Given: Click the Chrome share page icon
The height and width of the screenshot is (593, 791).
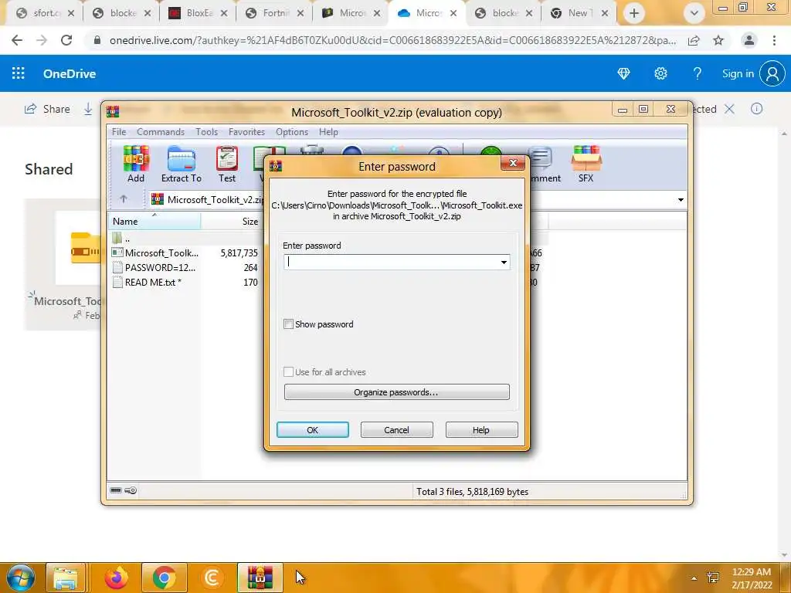Looking at the screenshot, I should [694, 40].
